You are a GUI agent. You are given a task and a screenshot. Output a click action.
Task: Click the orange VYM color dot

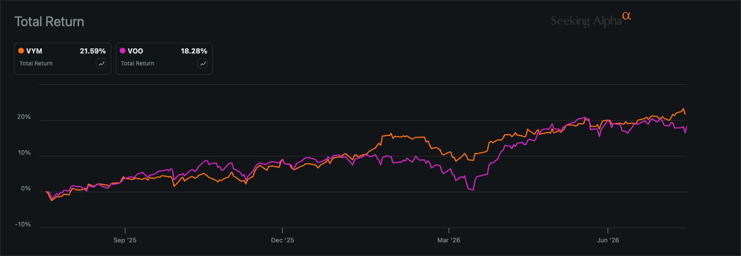coord(21,51)
